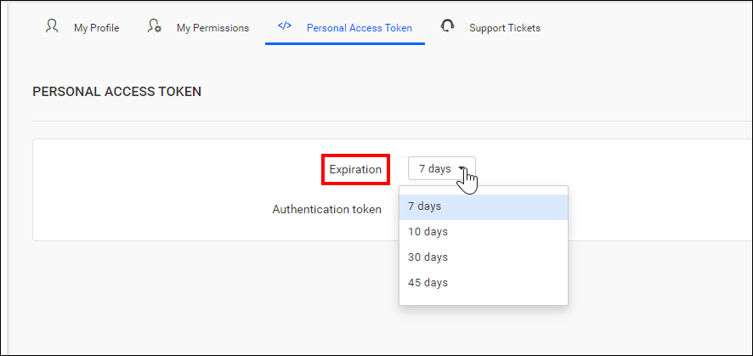Set expiration to 45 days
The image size is (753, 356).
pyautogui.click(x=484, y=283)
